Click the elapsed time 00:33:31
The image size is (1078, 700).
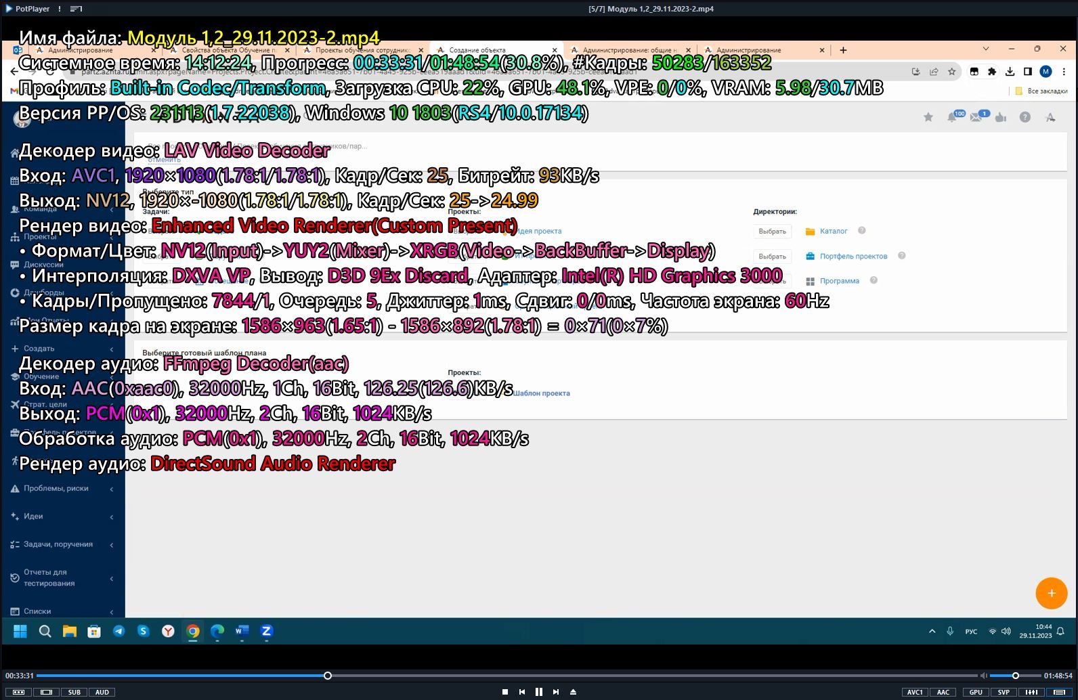[x=20, y=676]
